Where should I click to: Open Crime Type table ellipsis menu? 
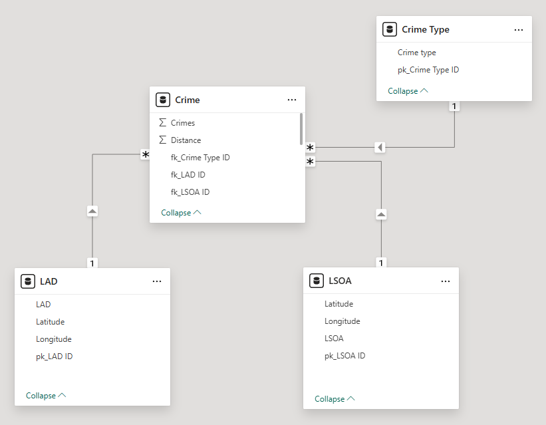point(518,30)
